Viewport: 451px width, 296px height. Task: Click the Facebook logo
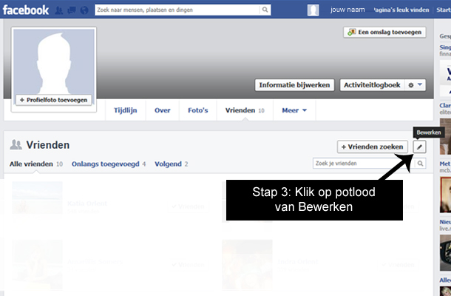[x=26, y=10]
